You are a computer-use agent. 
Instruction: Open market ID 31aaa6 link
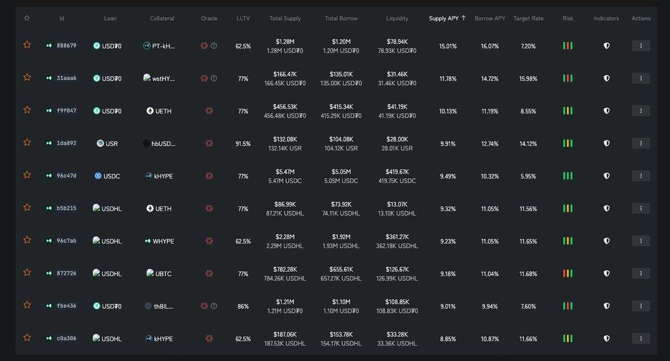[x=66, y=79]
